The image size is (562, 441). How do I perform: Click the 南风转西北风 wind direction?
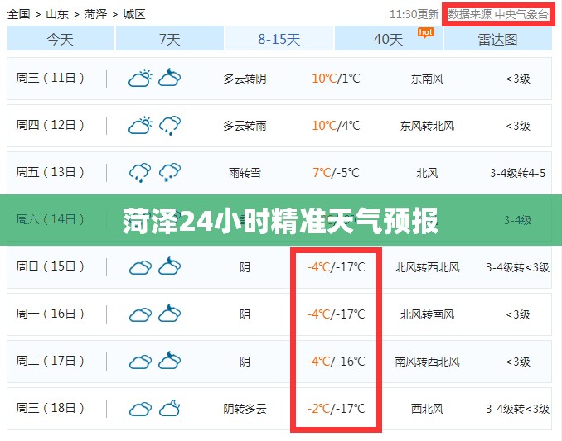[x=427, y=362]
